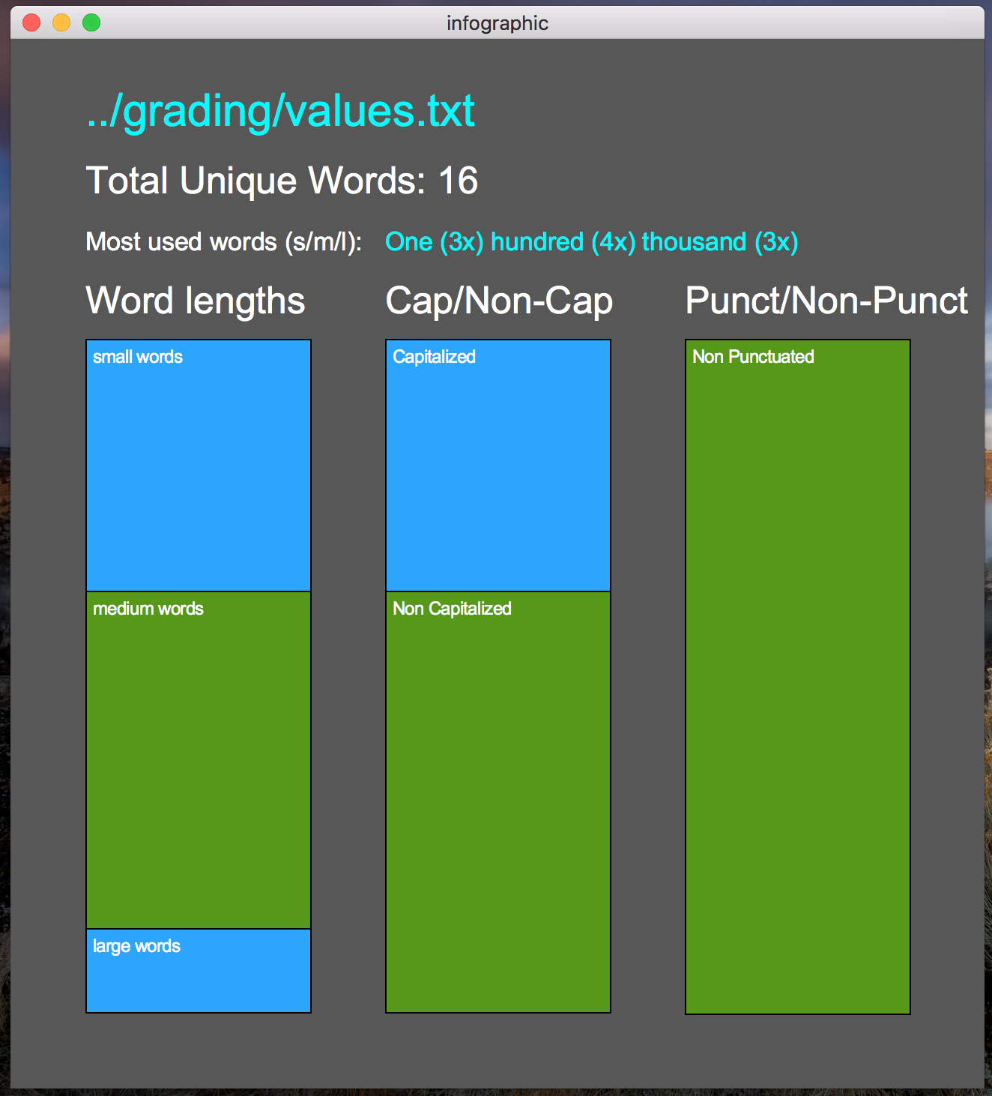Click the Total Unique Words count text
Viewport: 992px width, 1096px height.
pyautogui.click(x=282, y=180)
